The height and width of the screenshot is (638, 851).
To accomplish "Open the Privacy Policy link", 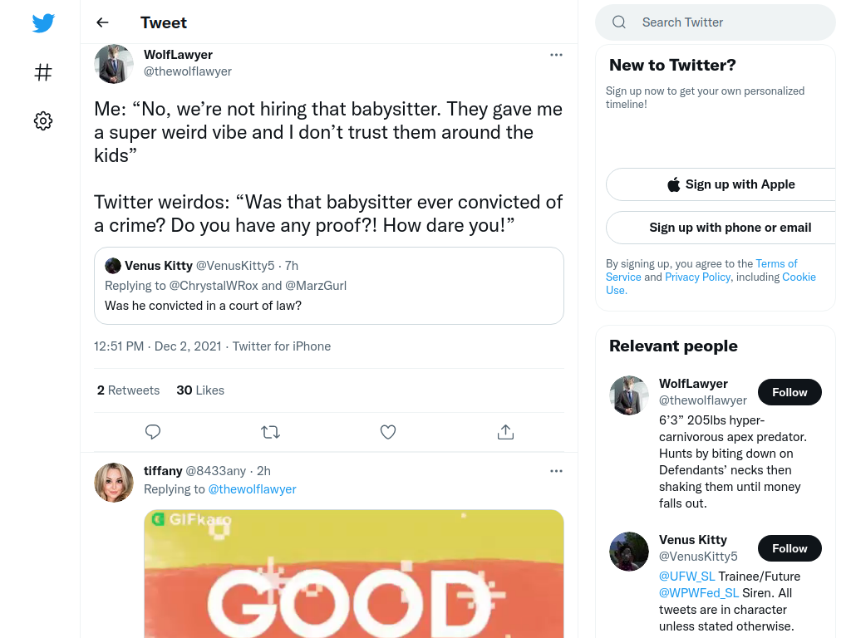I will [x=697, y=277].
